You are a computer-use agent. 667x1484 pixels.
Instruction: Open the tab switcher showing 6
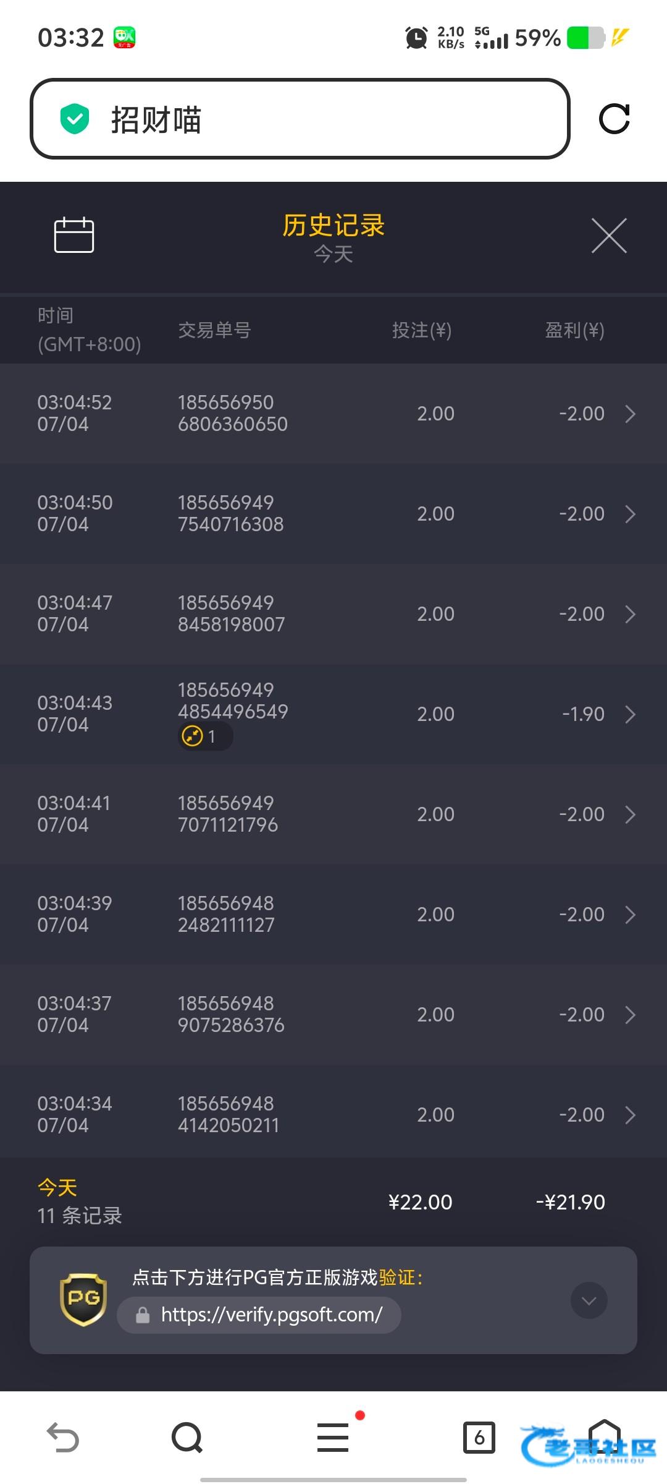click(x=479, y=1437)
